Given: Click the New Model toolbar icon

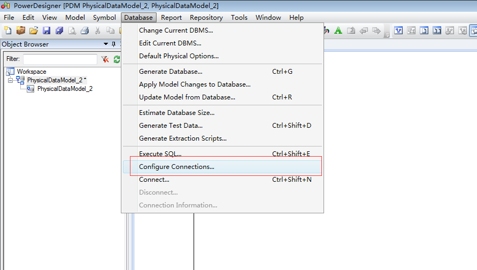Looking at the screenshot, I should 7,30.
